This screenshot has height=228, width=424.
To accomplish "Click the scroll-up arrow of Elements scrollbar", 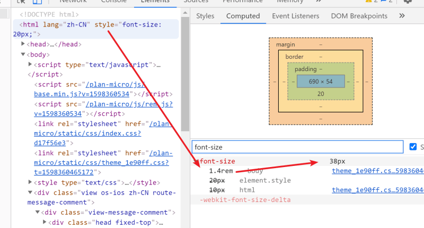I will coord(185,13).
